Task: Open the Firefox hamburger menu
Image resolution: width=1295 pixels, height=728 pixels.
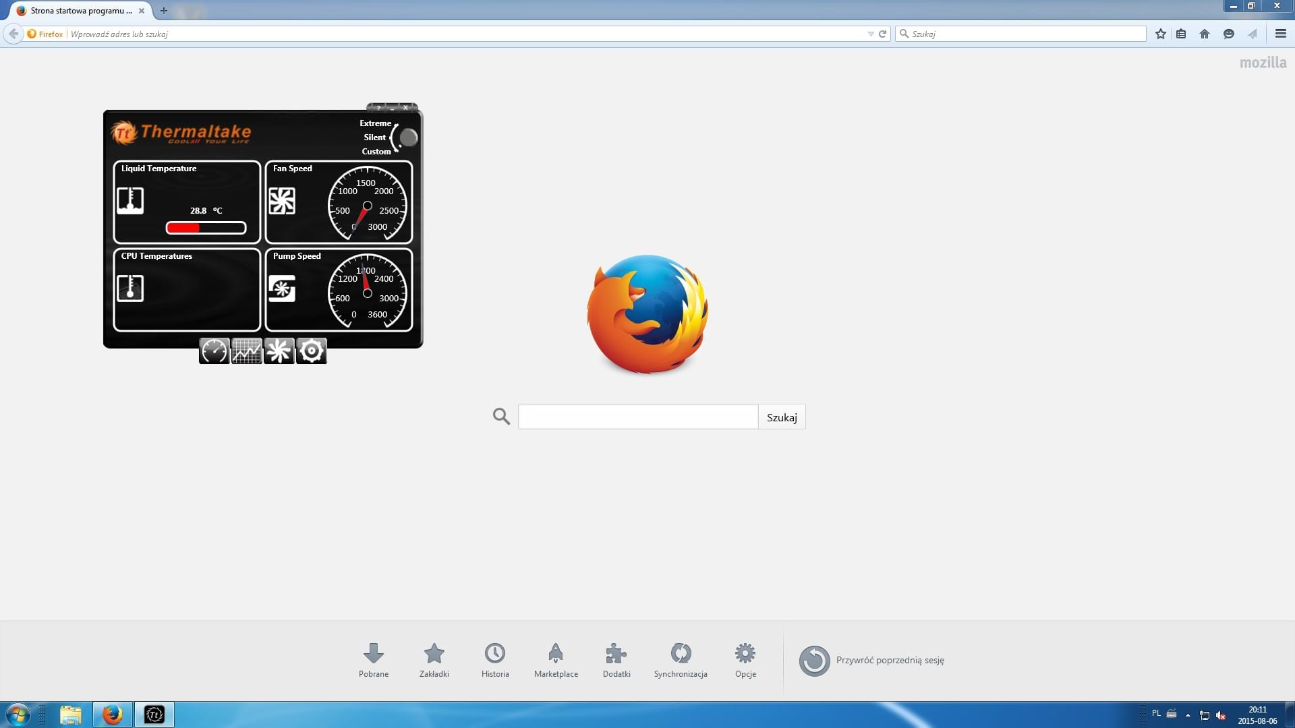Action: (x=1281, y=34)
